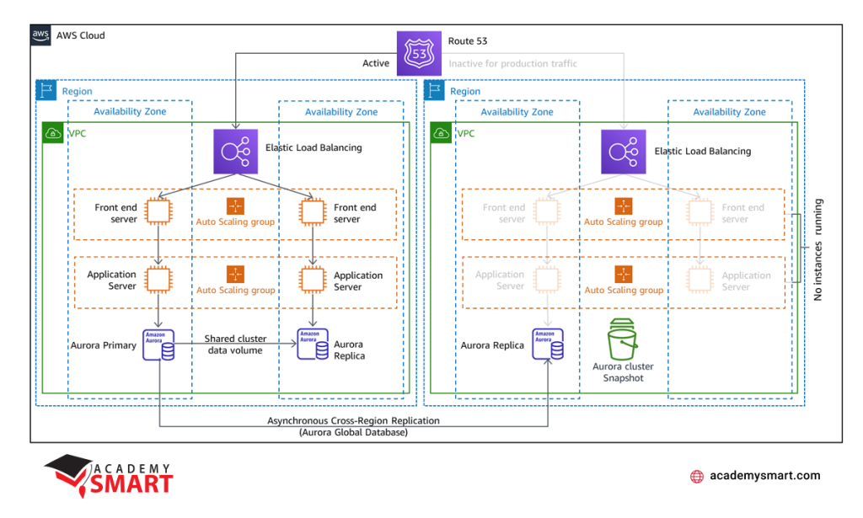
Task: Select the Aurora Primary database icon
Action: coord(159,343)
